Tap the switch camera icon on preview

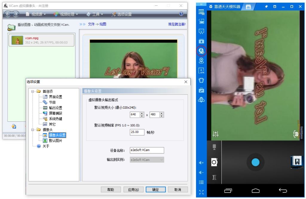pyautogui.click(x=296, y=134)
